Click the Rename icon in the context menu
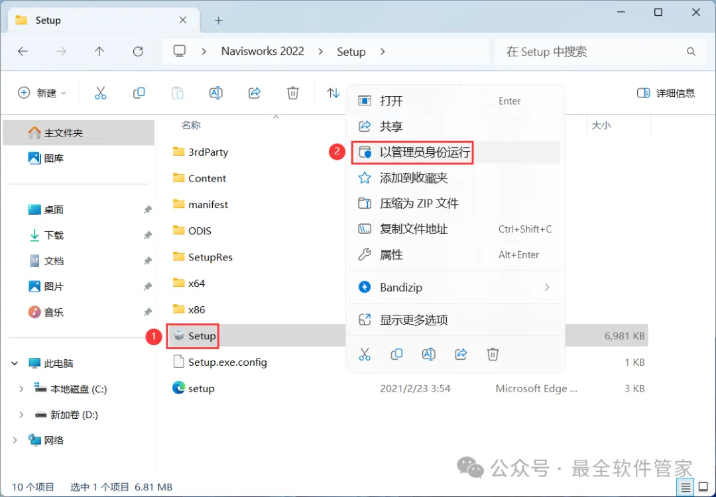Screen dimensions: 716x497 [x=429, y=354]
